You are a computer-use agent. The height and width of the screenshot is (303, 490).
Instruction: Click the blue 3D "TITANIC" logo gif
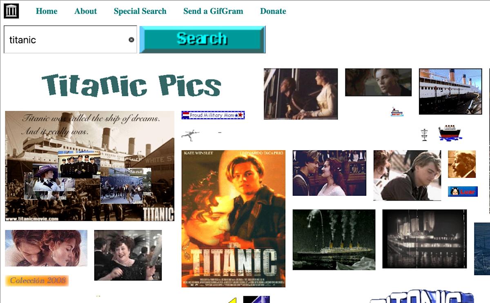click(421, 298)
